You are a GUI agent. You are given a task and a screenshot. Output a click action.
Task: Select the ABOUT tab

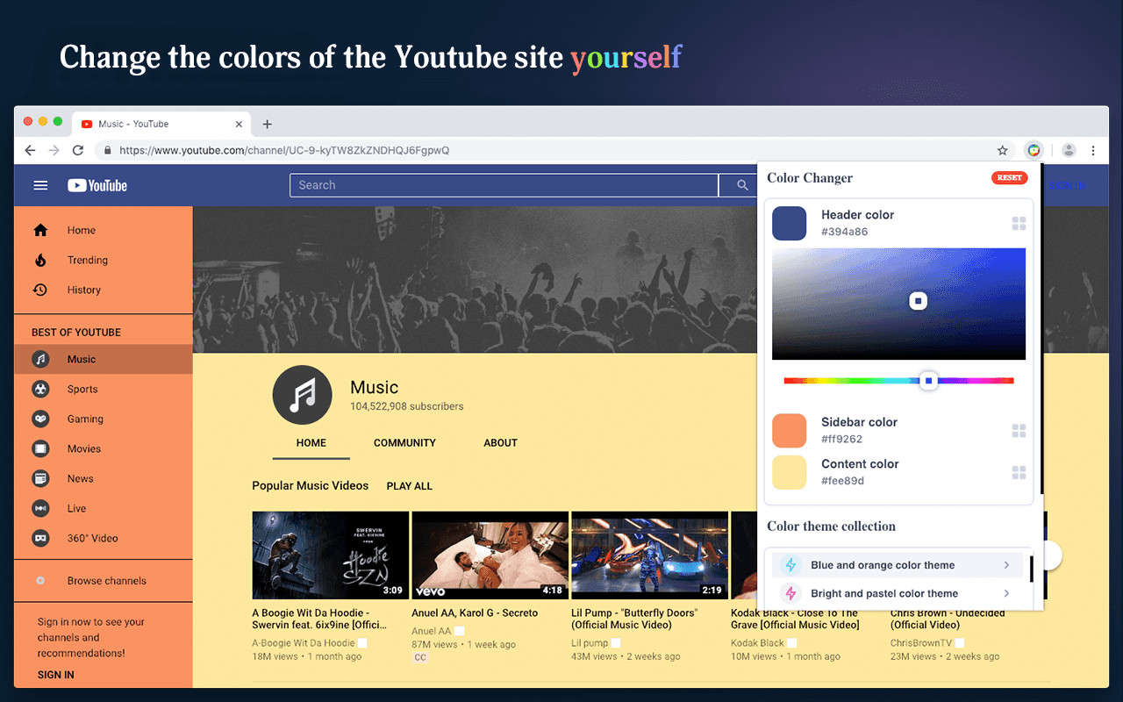pos(500,443)
